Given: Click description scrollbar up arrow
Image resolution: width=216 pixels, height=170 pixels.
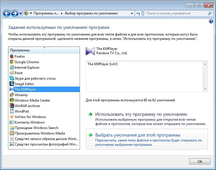Looking at the screenshot, I should (205, 64).
